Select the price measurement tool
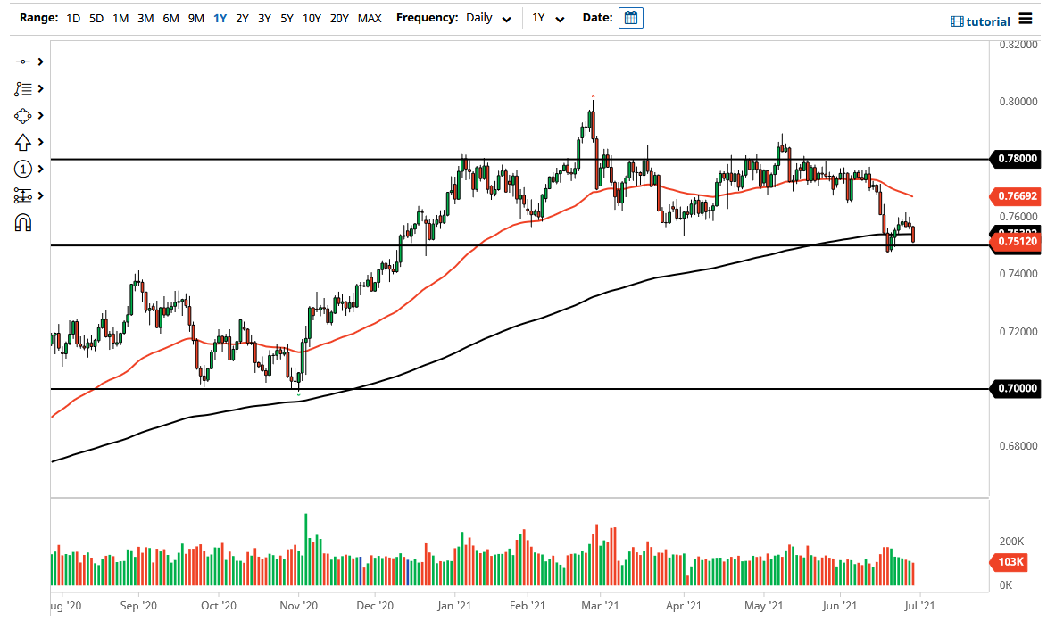 (x=22, y=195)
